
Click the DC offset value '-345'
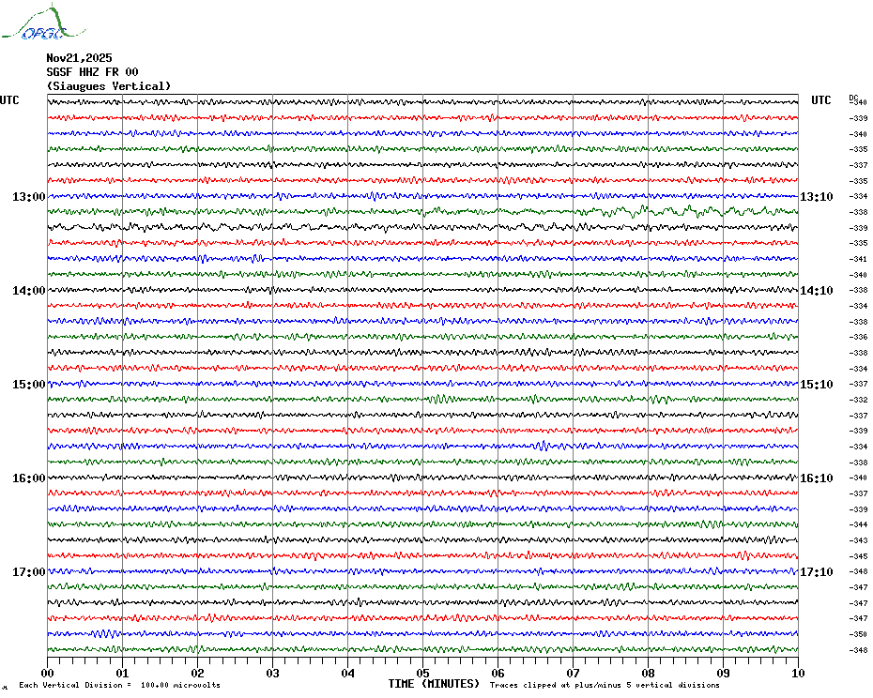[x=858, y=556]
